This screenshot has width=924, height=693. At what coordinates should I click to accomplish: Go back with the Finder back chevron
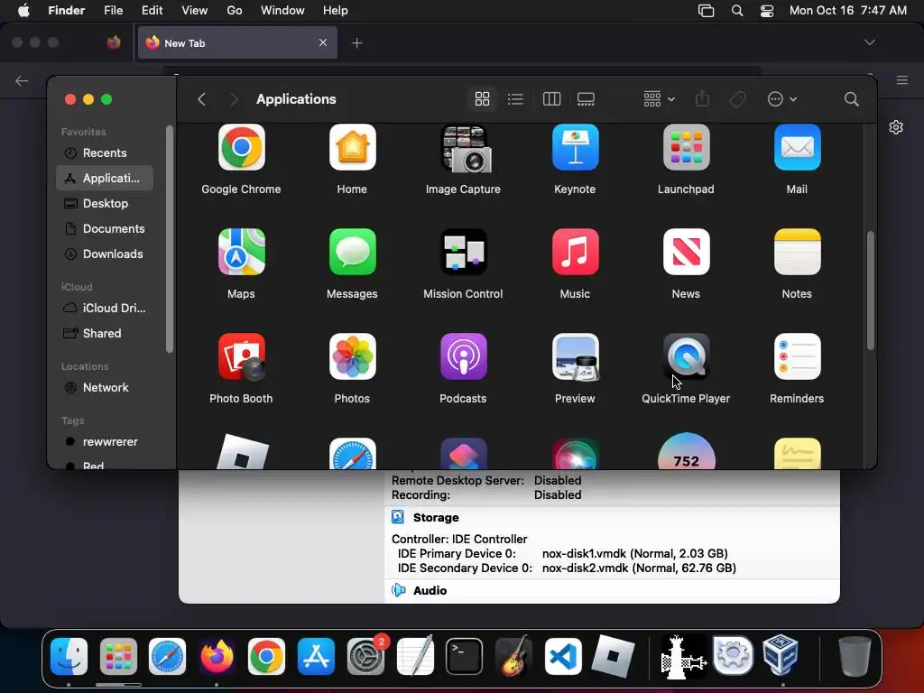[x=201, y=99]
